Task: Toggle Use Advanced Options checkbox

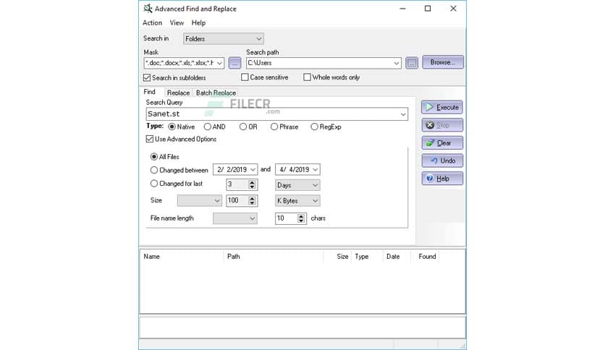Action: [x=150, y=139]
